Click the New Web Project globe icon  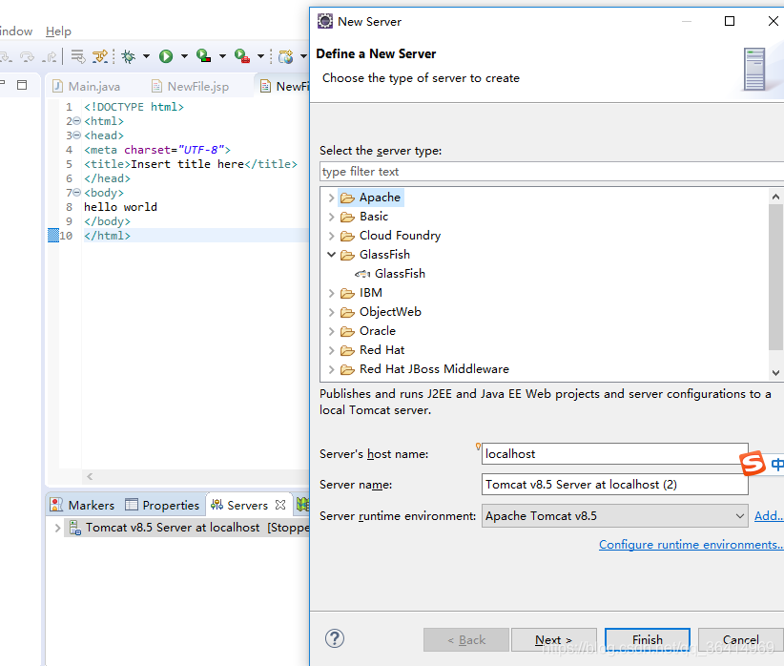pos(285,56)
